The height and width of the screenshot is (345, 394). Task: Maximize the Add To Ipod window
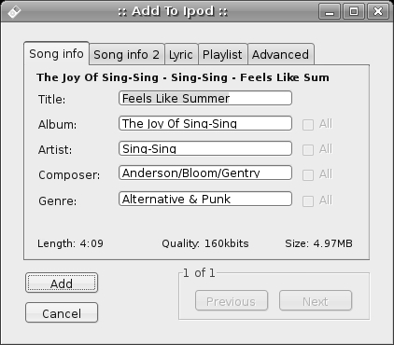(x=354, y=11)
